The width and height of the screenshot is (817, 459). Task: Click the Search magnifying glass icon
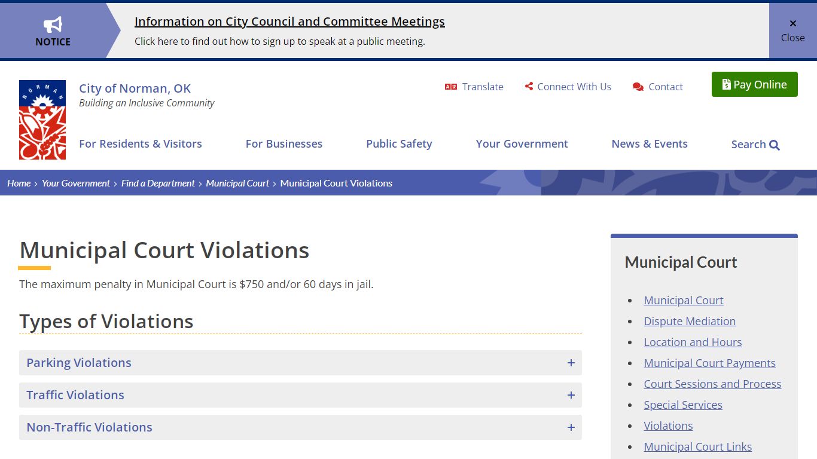coord(775,145)
